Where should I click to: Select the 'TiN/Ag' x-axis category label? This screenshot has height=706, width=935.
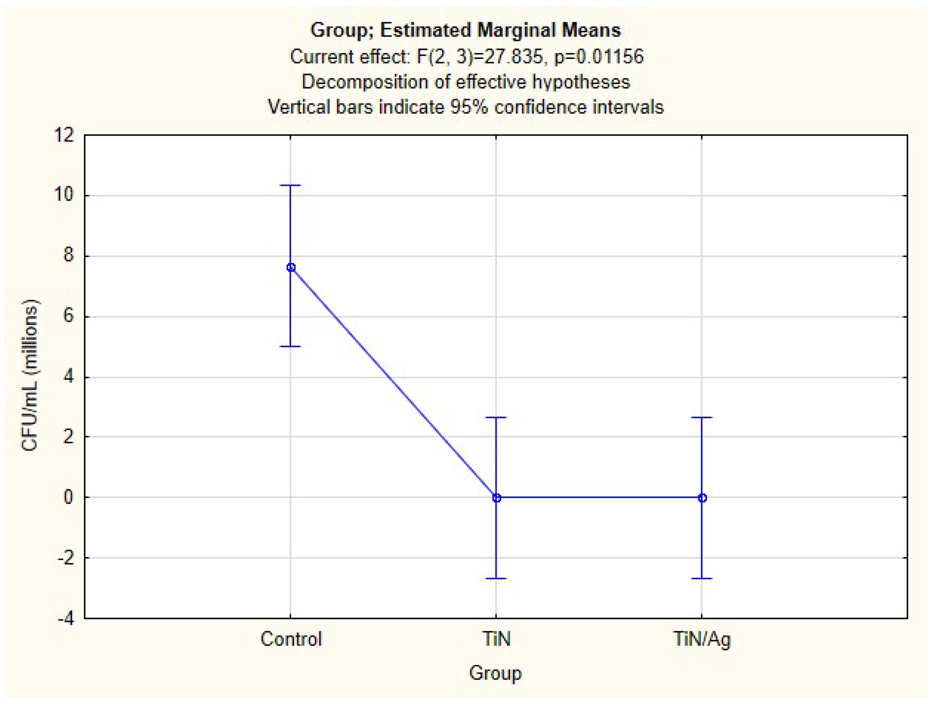click(x=702, y=639)
